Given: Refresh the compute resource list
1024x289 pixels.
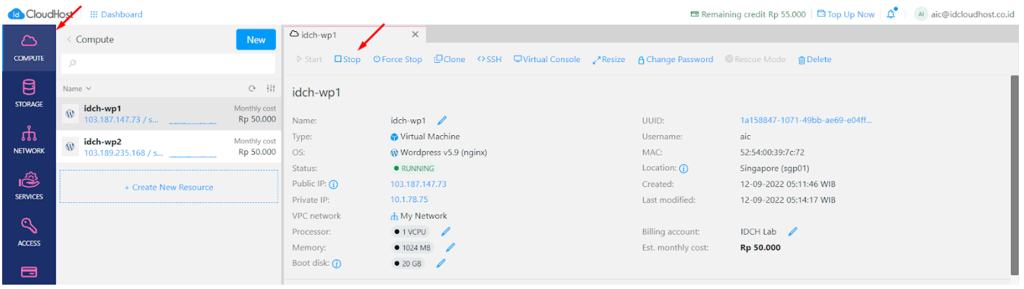Looking at the screenshot, I should (252, 89).
